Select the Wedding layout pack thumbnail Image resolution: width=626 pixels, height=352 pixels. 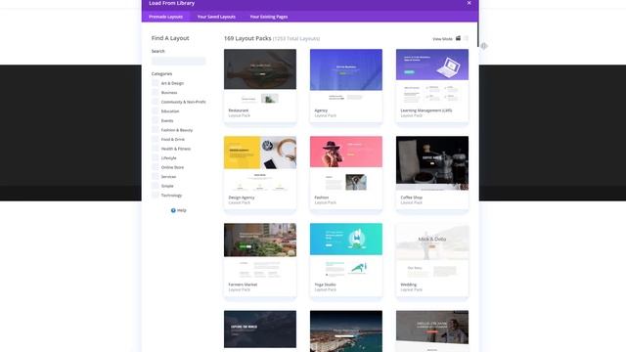tap(432, 250)
